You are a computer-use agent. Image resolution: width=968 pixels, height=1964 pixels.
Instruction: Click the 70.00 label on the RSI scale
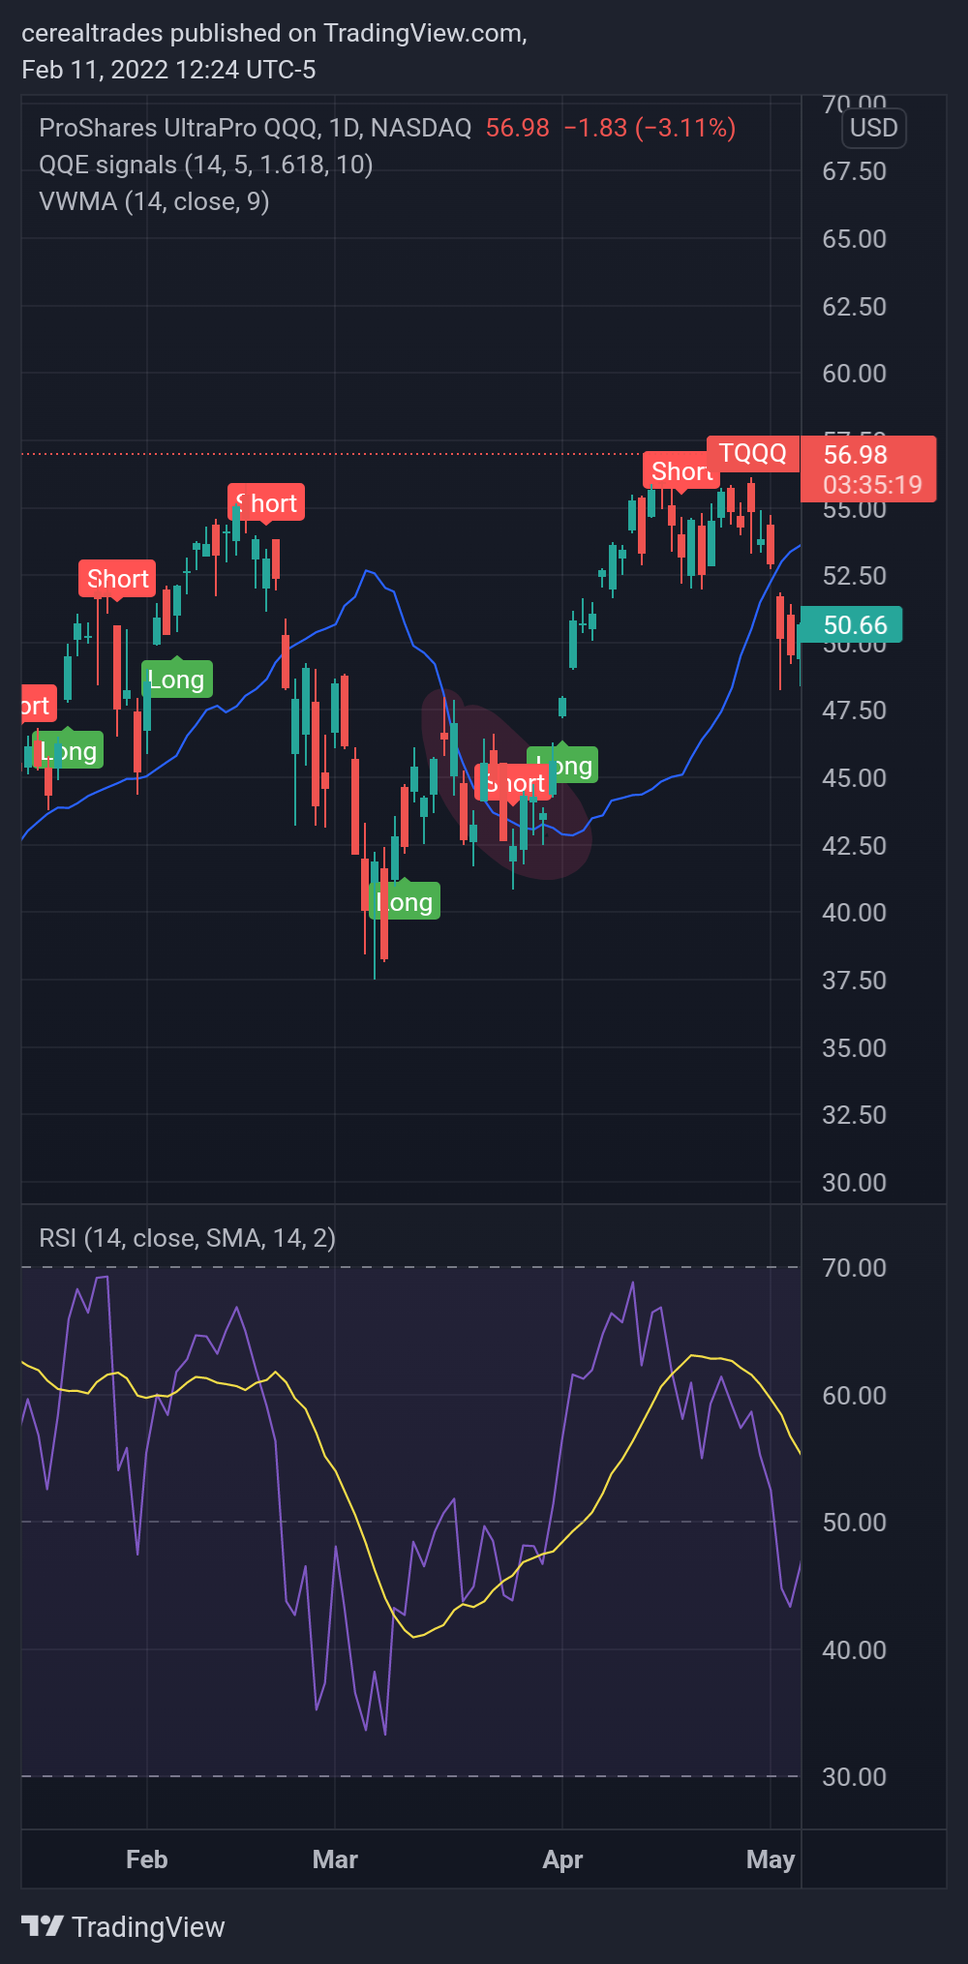click(x=854, y=1268)
